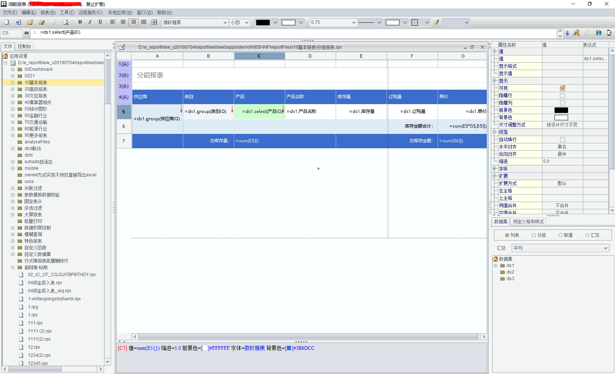This screenshot has height=374, width=615.
Task: Uncheck the 可视 visibility checkbox
Action: coord(562,88)
